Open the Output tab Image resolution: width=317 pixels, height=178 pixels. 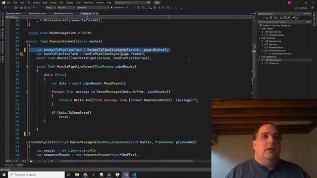pos(20,165)
